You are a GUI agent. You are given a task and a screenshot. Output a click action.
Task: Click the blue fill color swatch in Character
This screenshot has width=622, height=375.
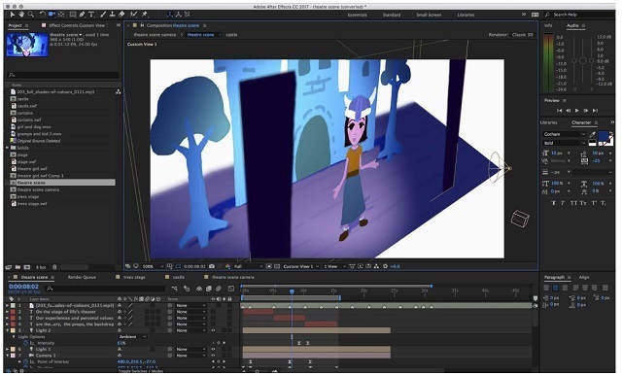[x=604, y=135]
